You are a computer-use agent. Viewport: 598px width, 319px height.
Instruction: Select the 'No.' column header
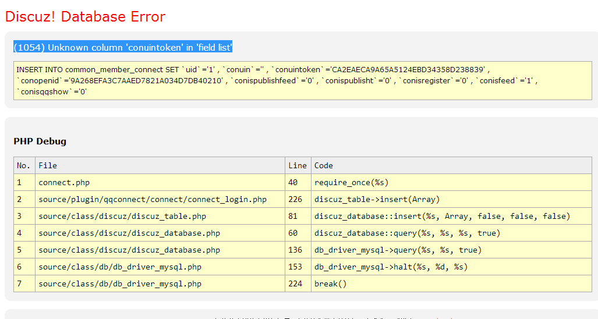24,165
